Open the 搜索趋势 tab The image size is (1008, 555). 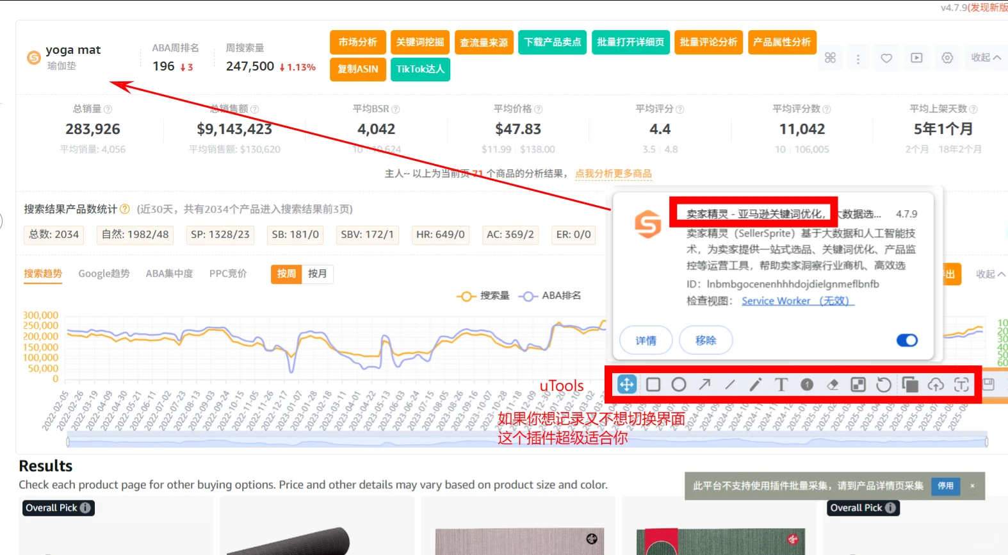tap(43, 274)
